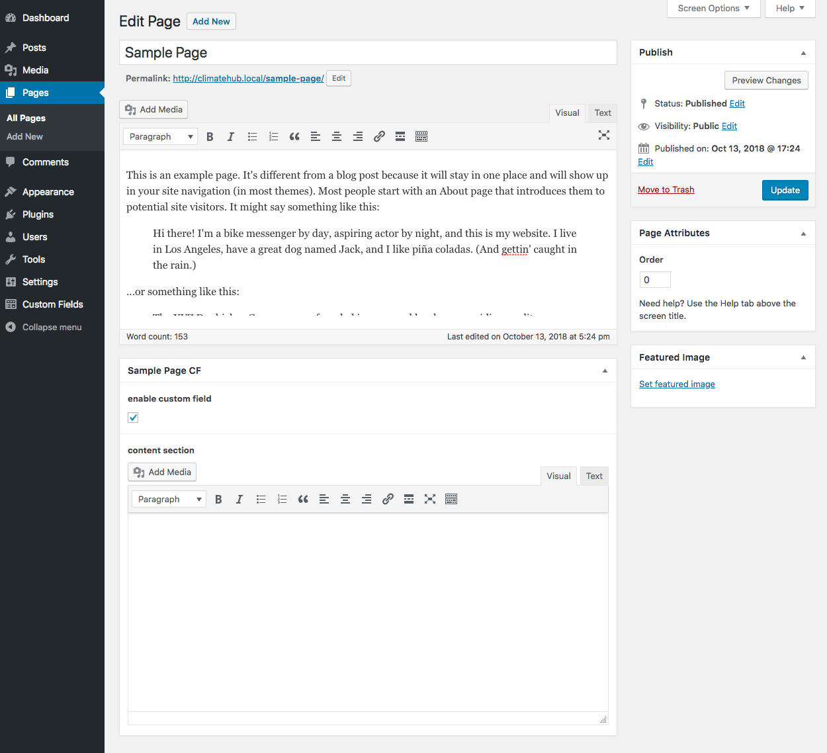Enter distraction-free writing mode
Screen dimensions: 827x753
point(604,135)
